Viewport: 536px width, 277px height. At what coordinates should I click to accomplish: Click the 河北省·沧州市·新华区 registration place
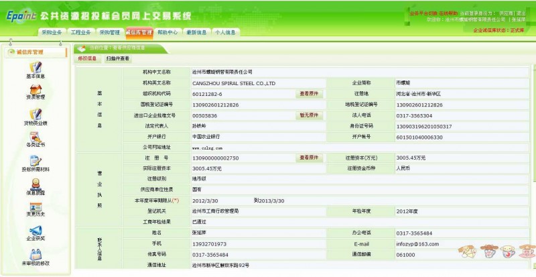tap(418, 94)
